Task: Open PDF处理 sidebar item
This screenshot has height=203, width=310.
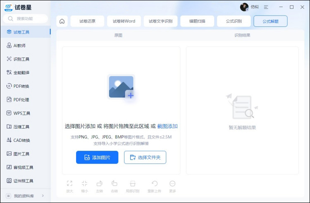Action: [26, 100]
